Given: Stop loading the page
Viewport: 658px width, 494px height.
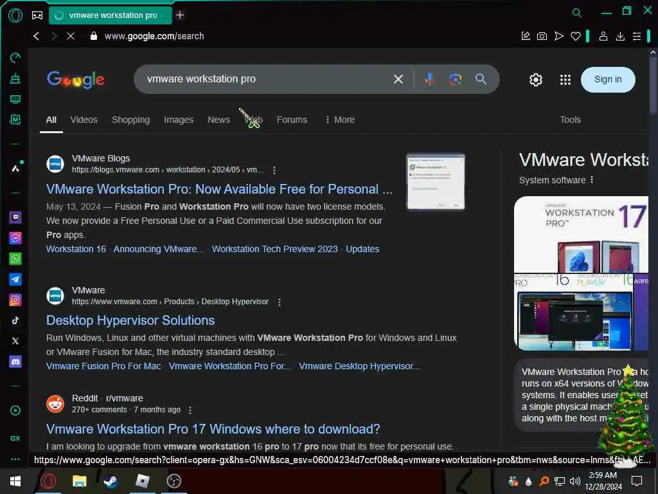Looking at the screenshot, I should 71,36.
